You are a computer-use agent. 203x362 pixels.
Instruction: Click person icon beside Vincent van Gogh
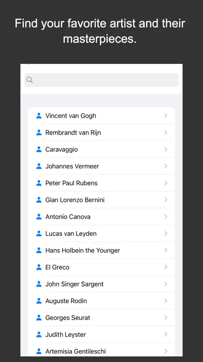[x=39, y=115]
